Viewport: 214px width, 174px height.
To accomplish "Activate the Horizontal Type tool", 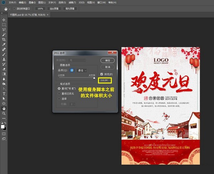I will pos(4,94).
